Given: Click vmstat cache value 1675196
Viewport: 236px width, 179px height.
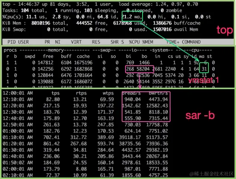Looking at the screenshot, I should 83,63.
